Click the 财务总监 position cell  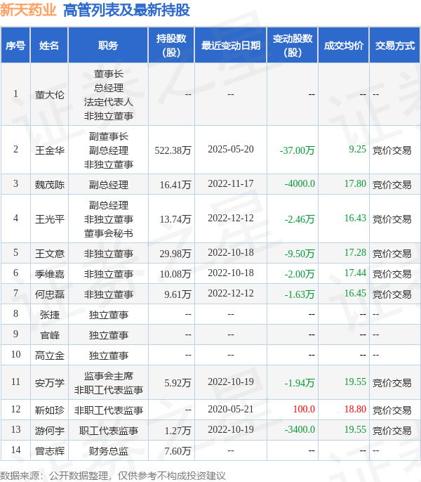108,451
